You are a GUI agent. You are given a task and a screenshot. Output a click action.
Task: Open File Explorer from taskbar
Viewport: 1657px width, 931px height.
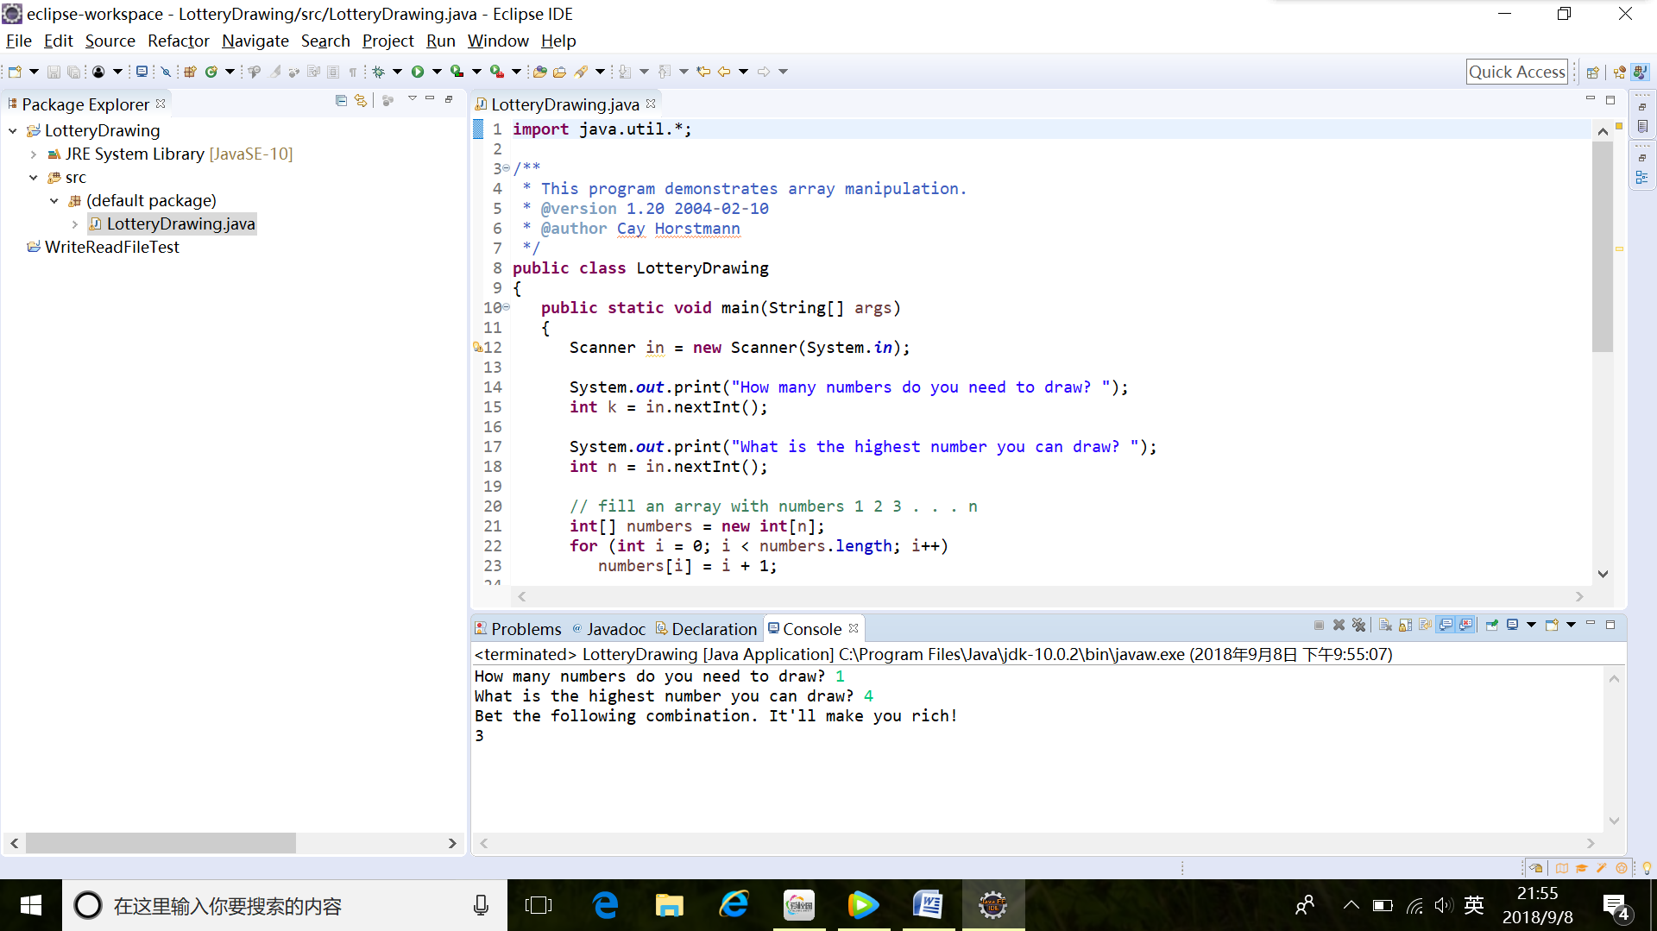[669, 905]
